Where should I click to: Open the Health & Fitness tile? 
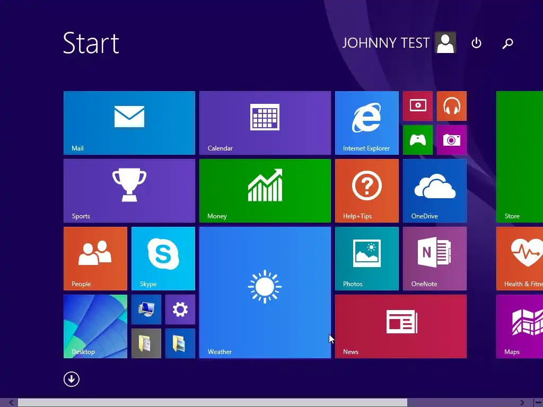(520, 259)
